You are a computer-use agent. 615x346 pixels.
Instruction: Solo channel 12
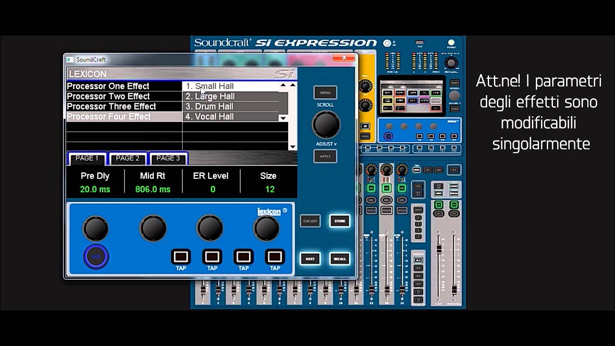pyautogui.click(x=371, y=210)
